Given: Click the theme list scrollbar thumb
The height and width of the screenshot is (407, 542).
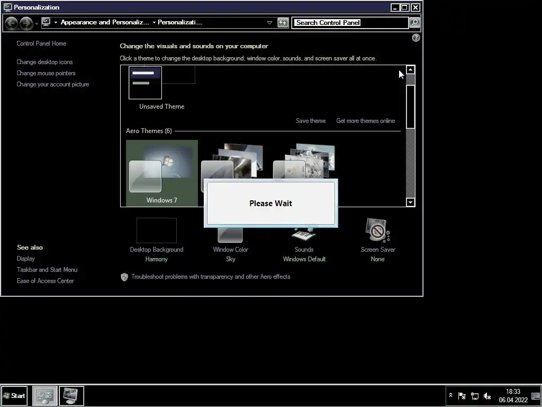Looking at the screenshot, I should pos(410,107).
